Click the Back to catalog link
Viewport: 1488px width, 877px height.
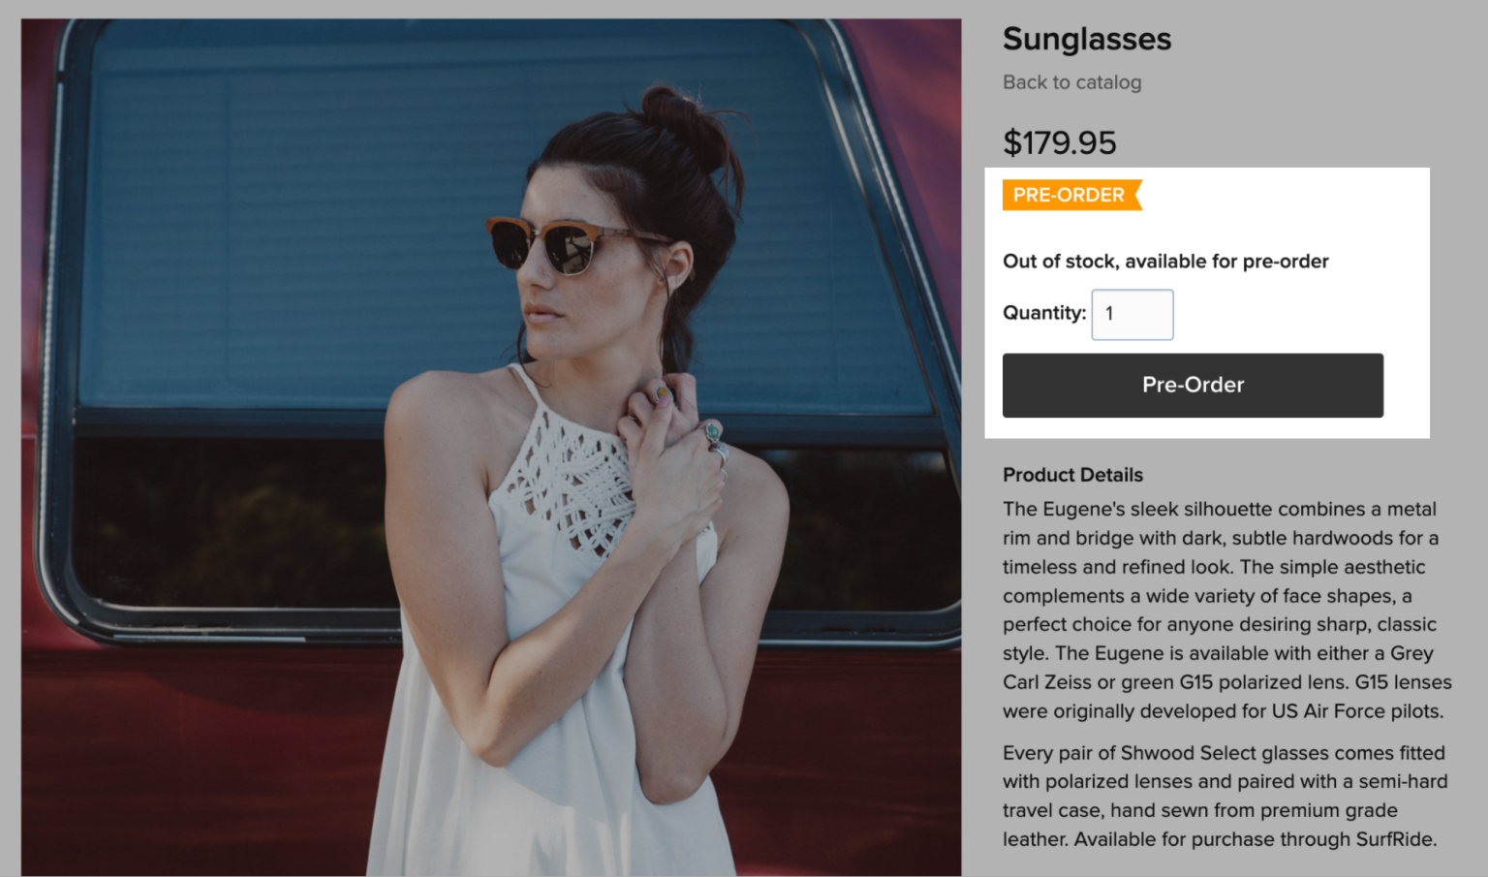click(1071, 82)
